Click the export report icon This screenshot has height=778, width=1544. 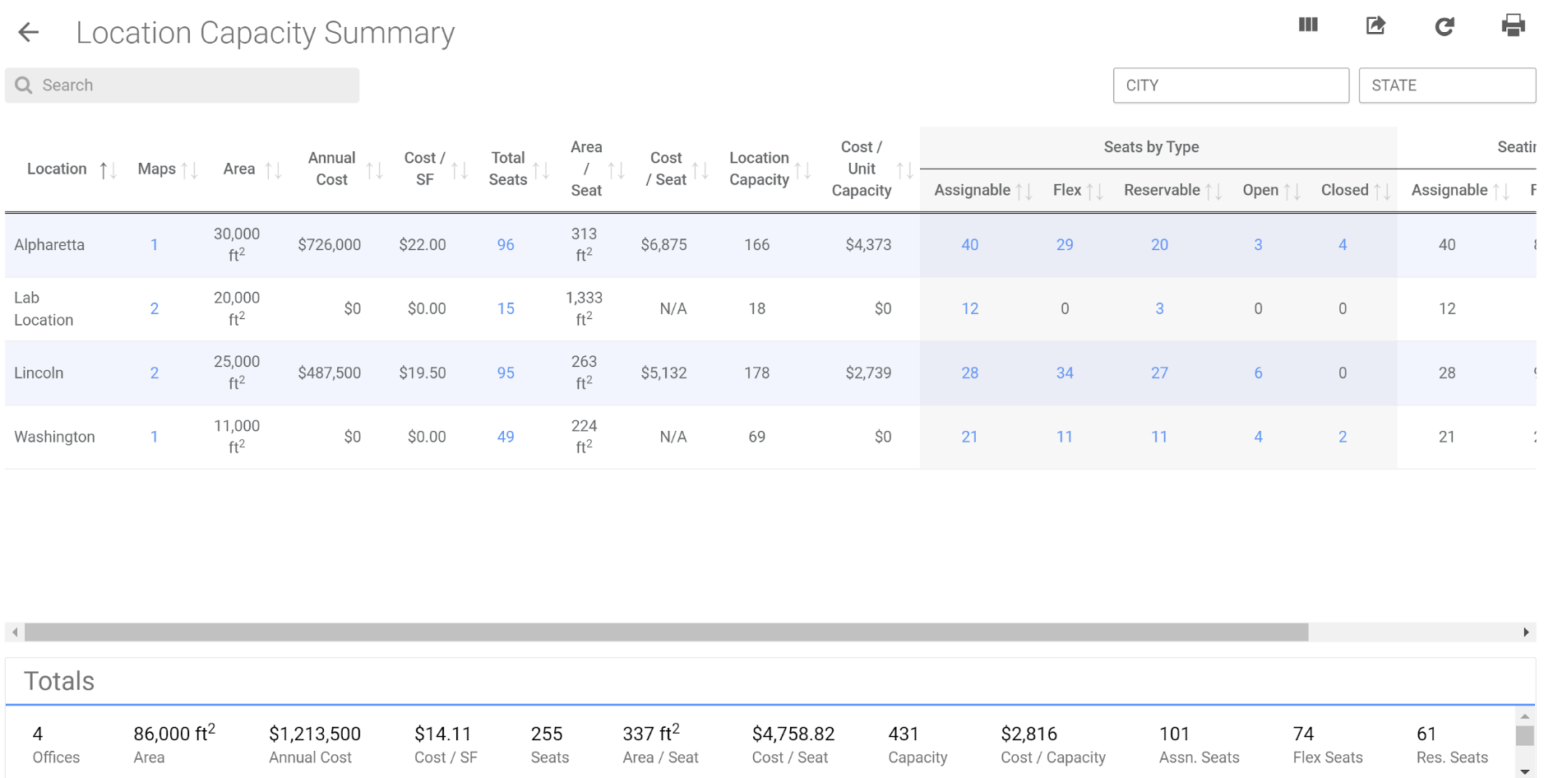(x=1375, y=25)
